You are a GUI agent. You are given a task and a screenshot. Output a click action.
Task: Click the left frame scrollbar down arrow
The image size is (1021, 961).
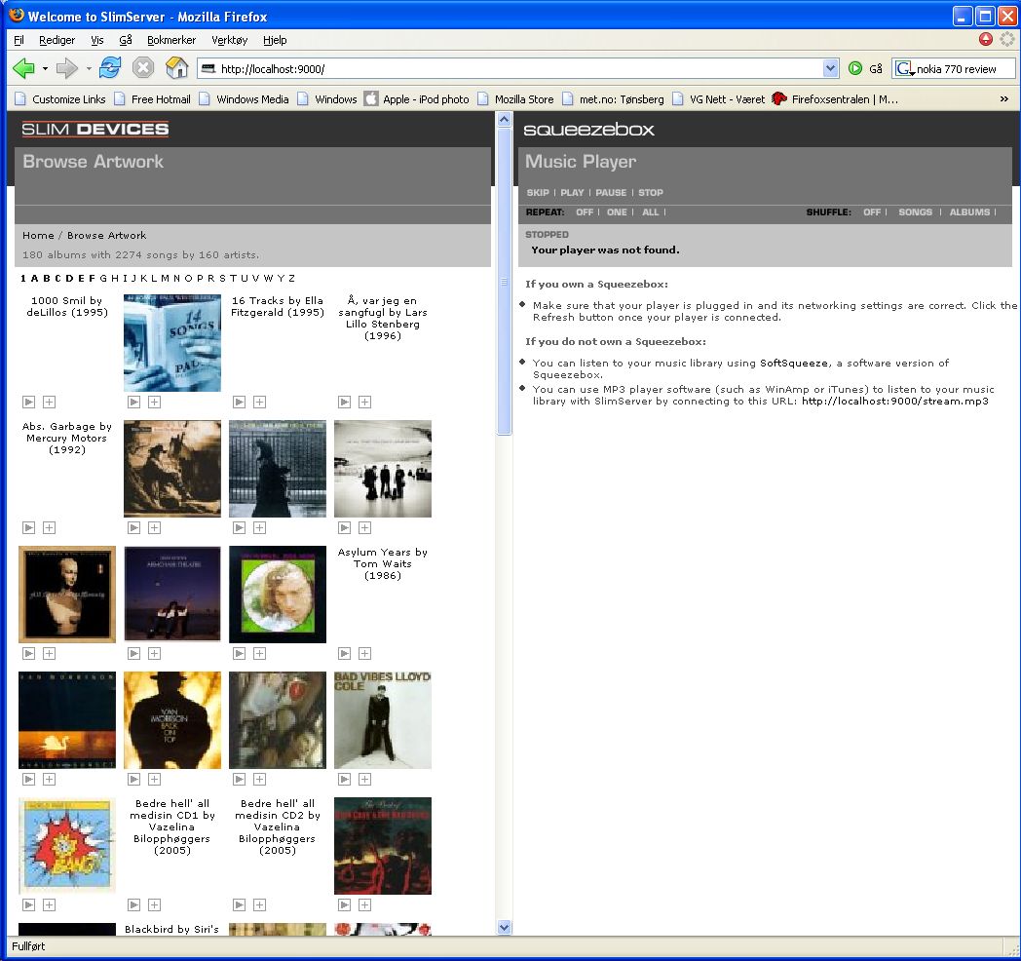(x=504, y=928)
